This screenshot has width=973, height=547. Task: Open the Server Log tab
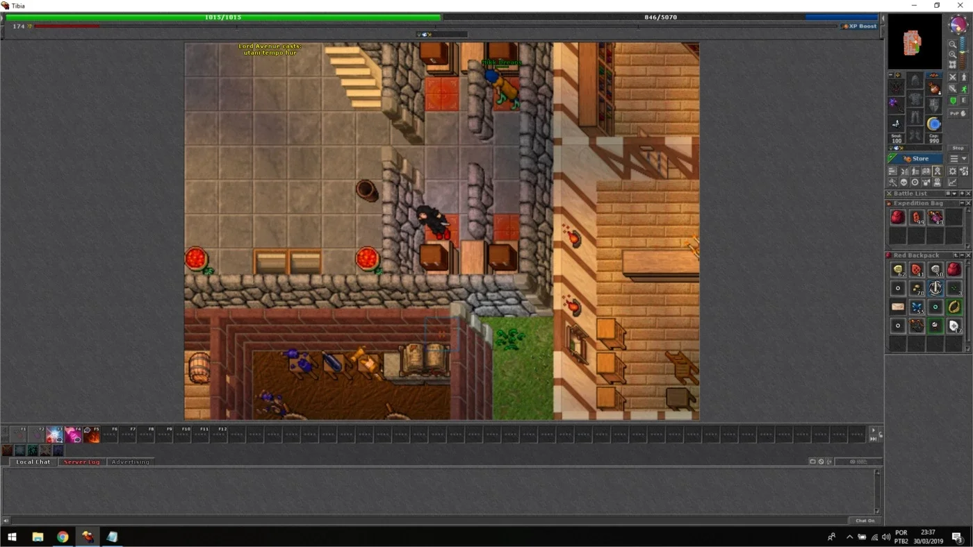click(x=82, y=462)
